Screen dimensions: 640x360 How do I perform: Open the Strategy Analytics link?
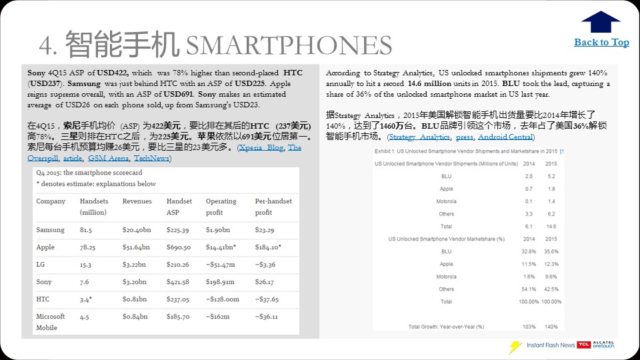pos(419,137)
